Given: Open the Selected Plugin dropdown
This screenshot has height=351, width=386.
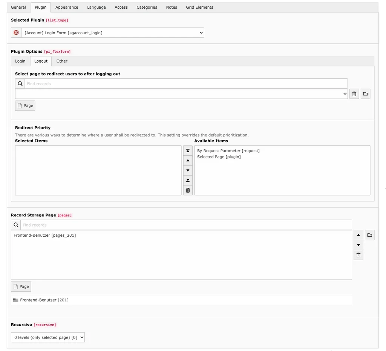Looking at the screenshot, I should pyautogui.click(x=112, y=32).
